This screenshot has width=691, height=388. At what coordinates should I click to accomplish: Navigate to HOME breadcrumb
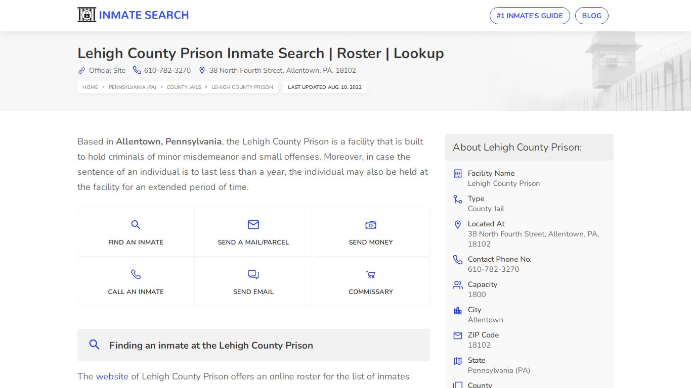[x=91, y=87]
